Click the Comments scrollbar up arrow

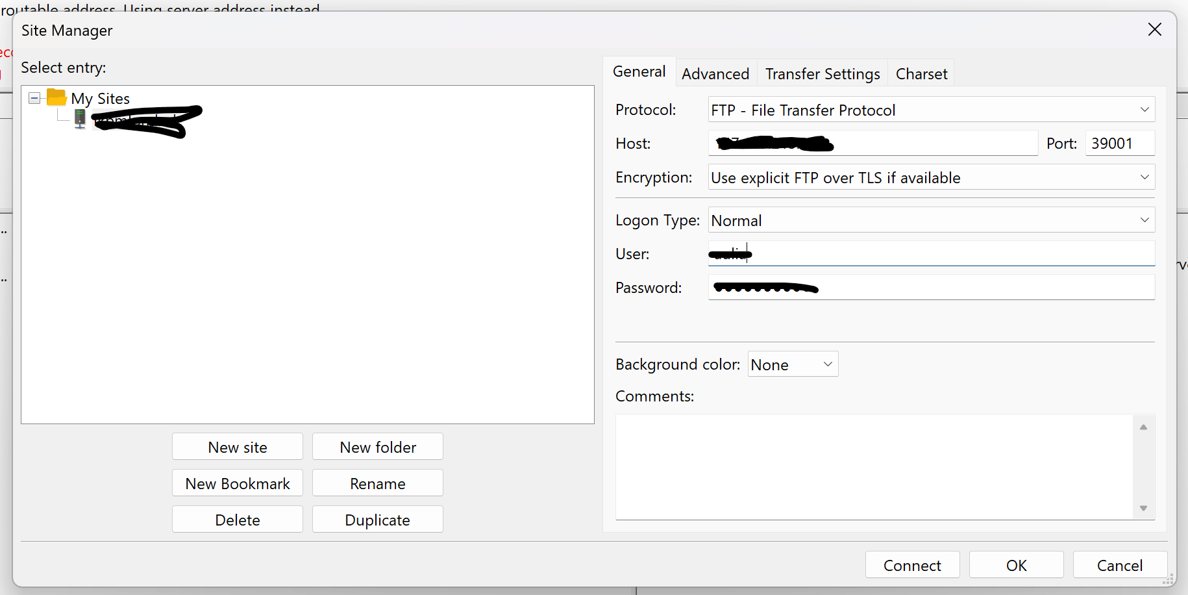pos(1144,426)
